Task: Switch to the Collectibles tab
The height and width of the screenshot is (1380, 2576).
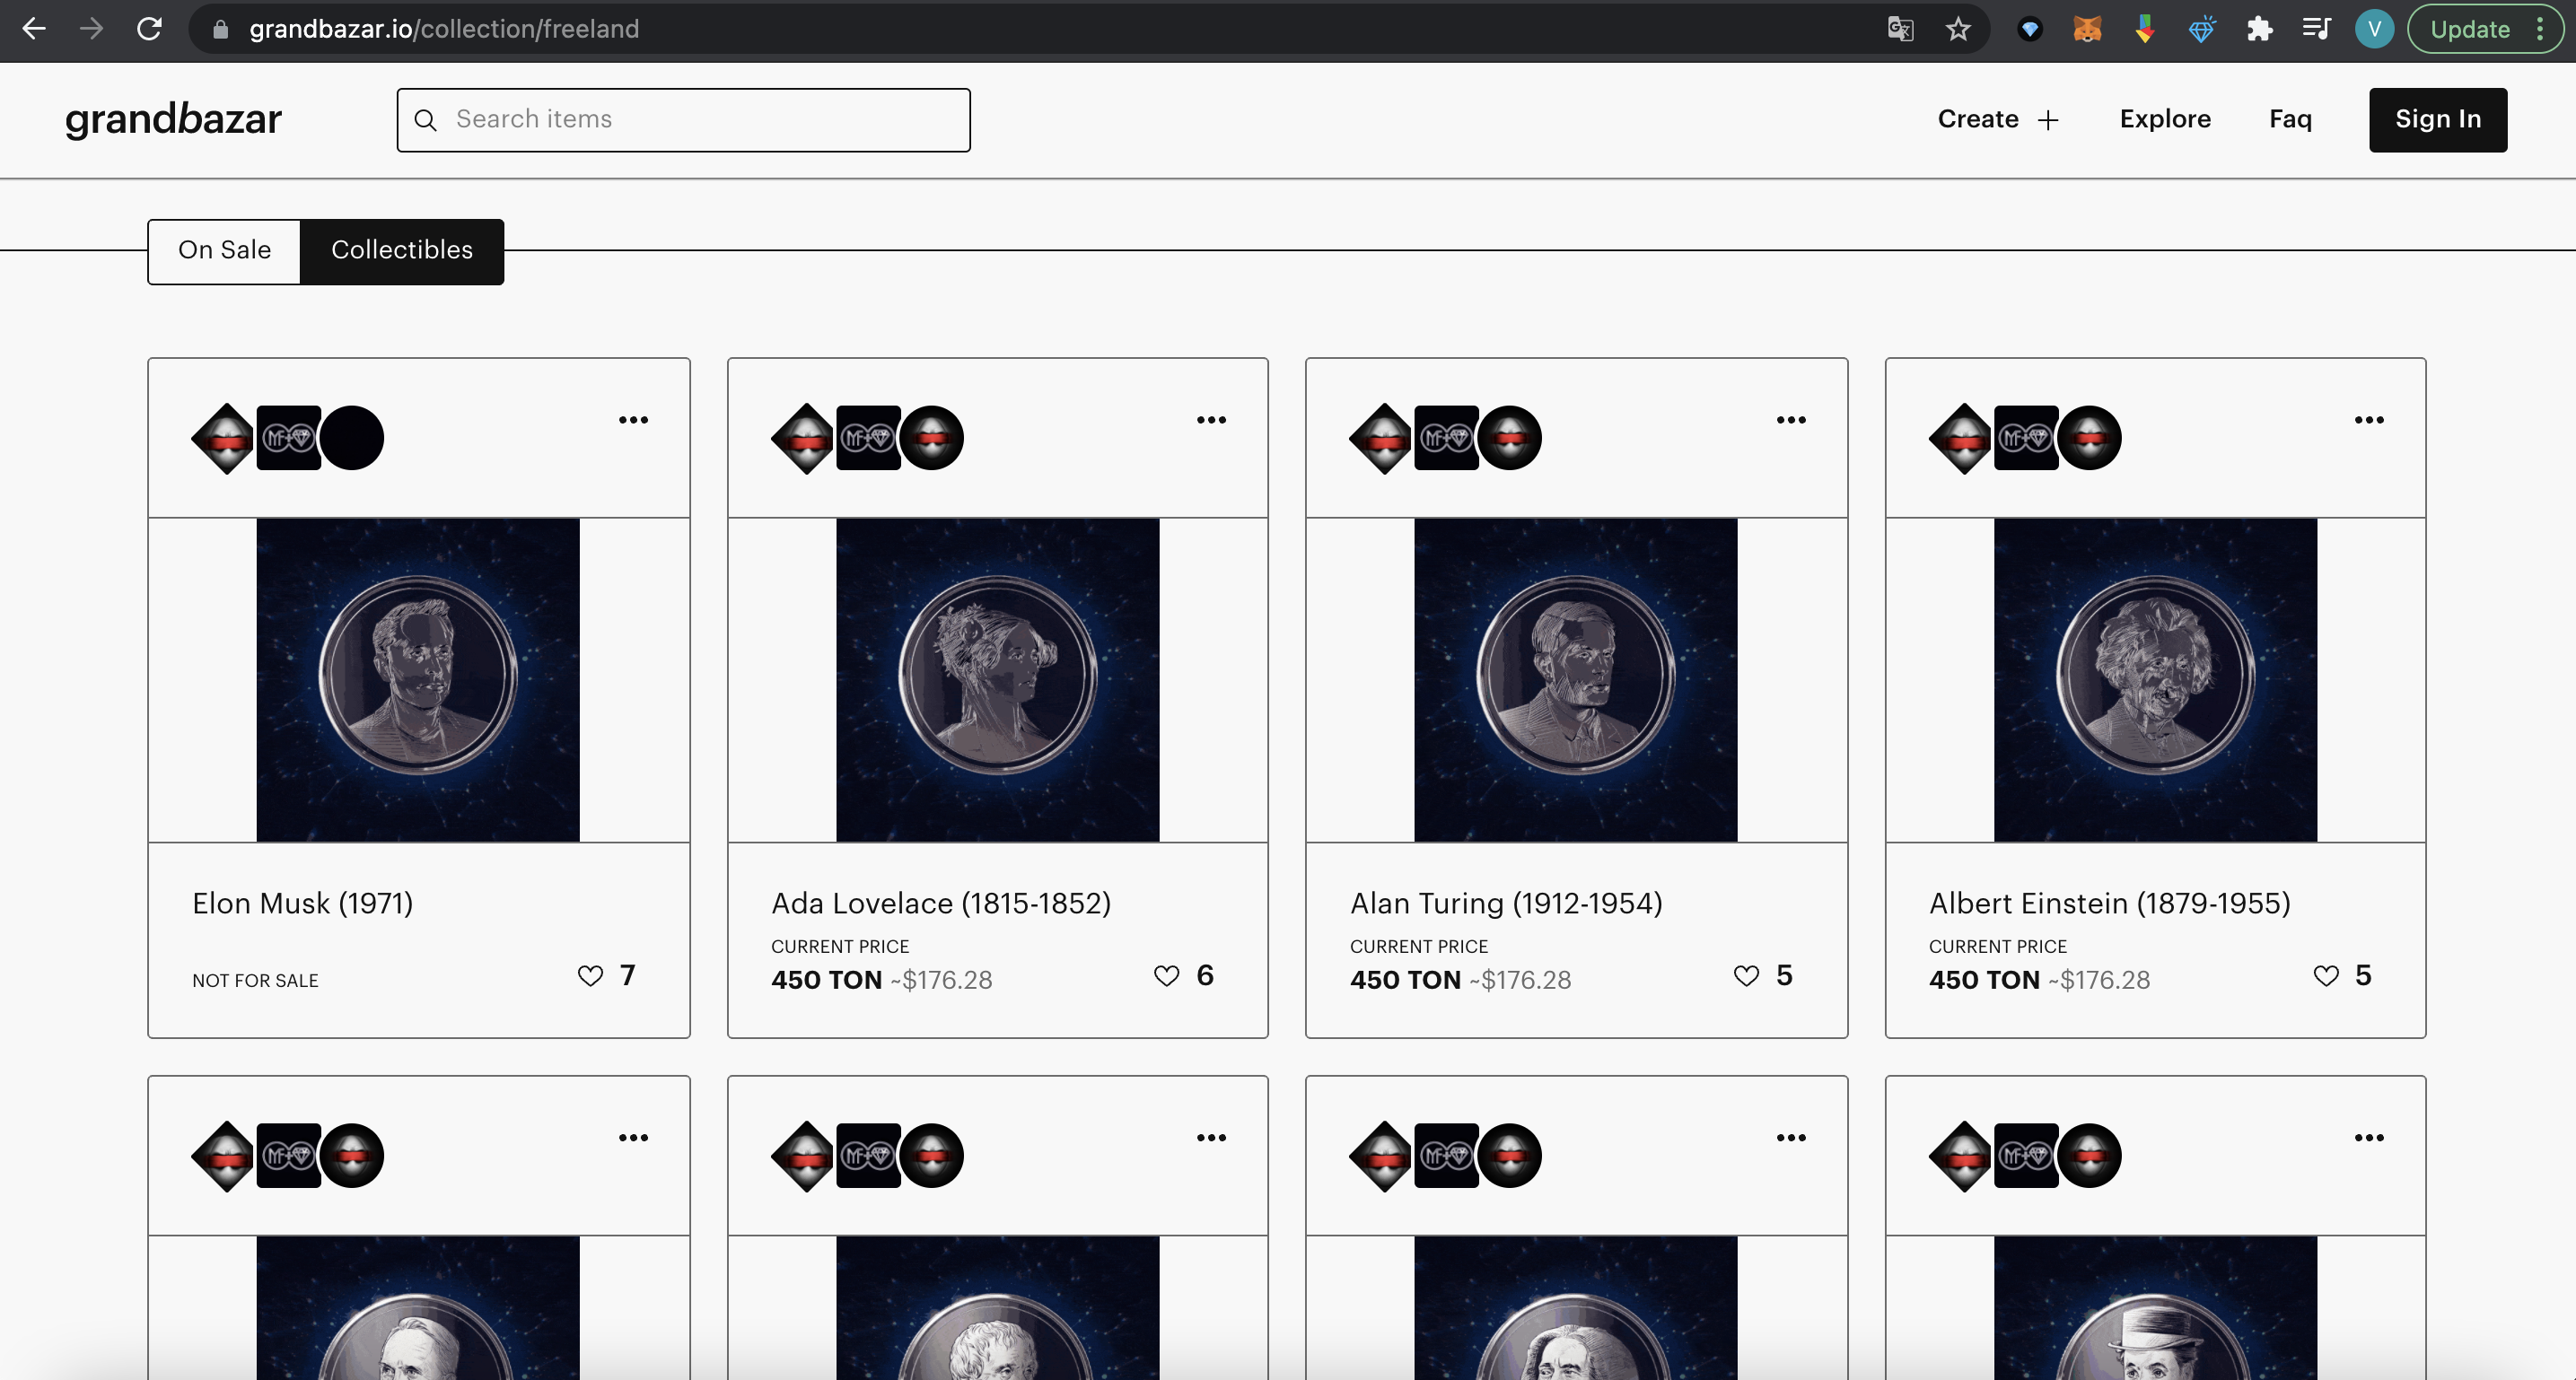Action: click(x=402, y=251)
